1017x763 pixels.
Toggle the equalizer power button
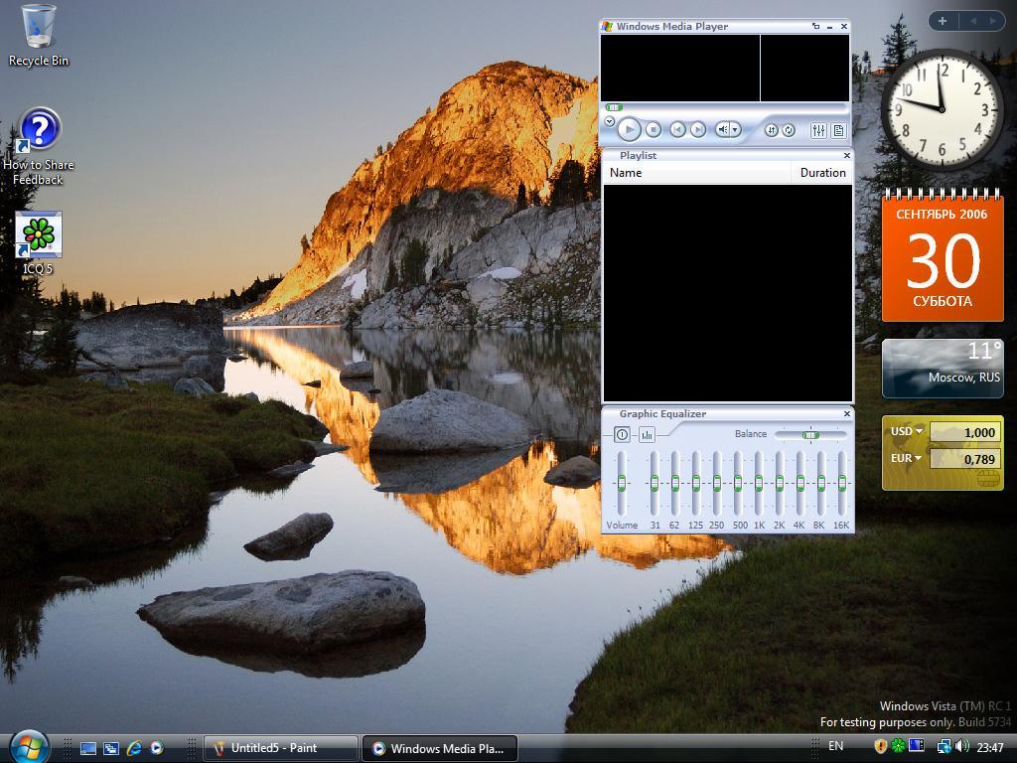coord(622,435)
